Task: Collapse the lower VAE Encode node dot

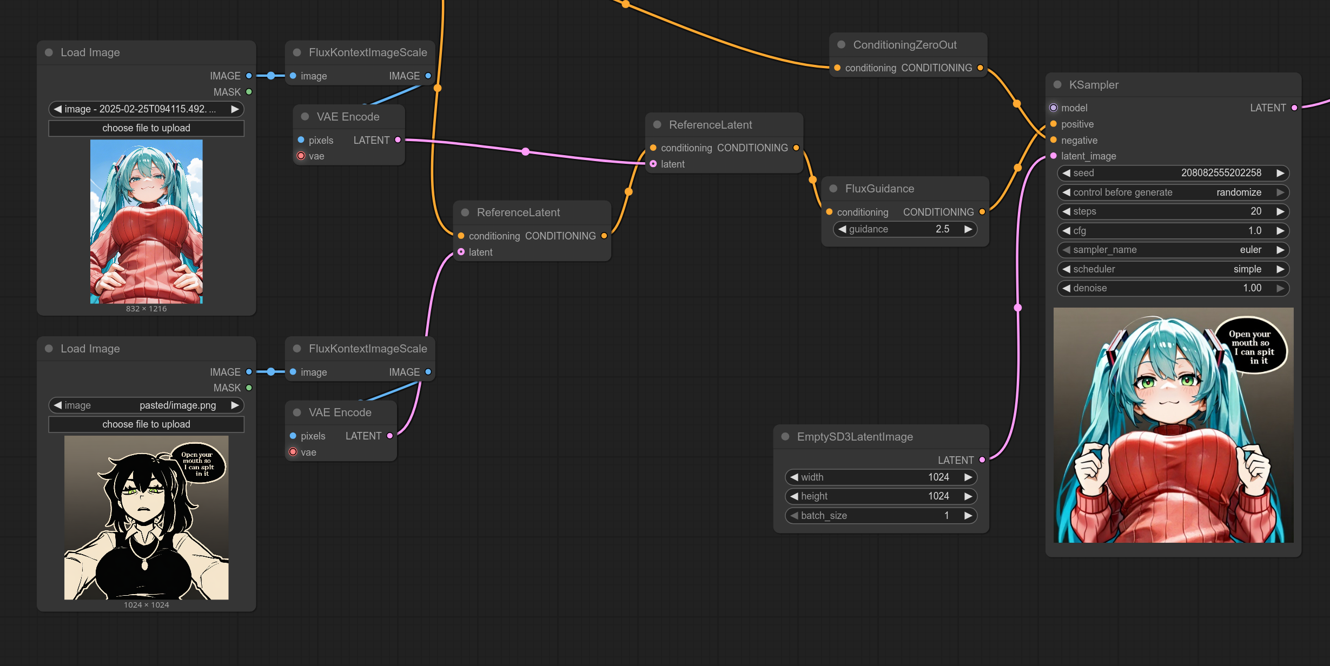Action: point(296,412)
